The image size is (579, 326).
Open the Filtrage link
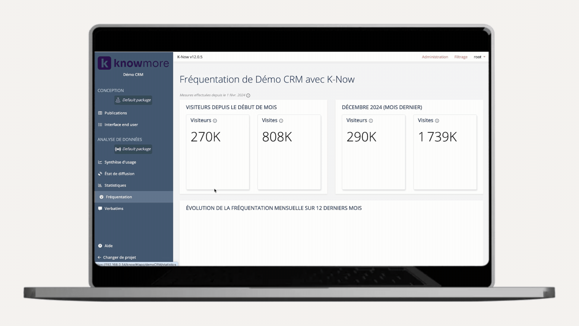[461, 57]
